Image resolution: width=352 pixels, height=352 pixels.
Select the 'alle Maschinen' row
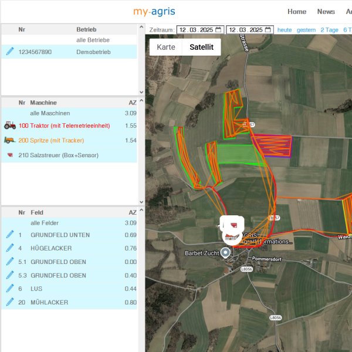(x=50, y=113)
